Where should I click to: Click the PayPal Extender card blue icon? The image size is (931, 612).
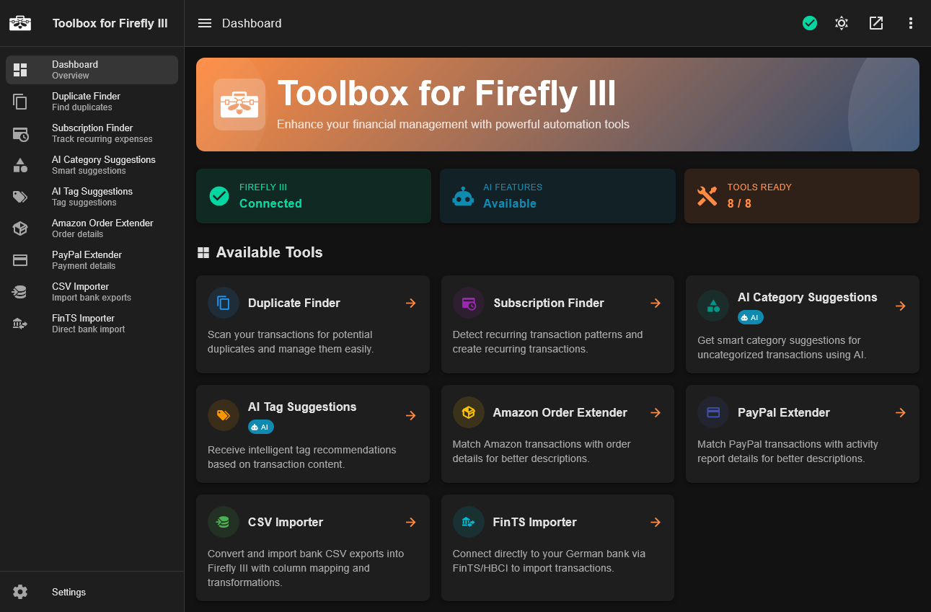713,412
